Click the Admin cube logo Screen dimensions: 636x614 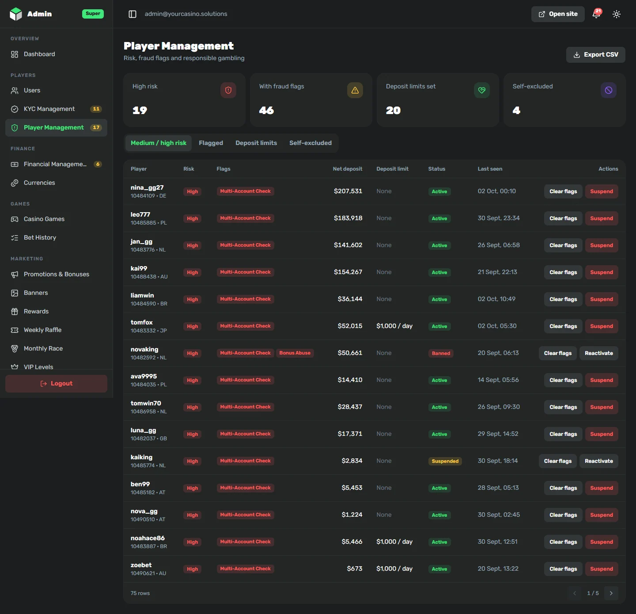click(x=16, y=14)
